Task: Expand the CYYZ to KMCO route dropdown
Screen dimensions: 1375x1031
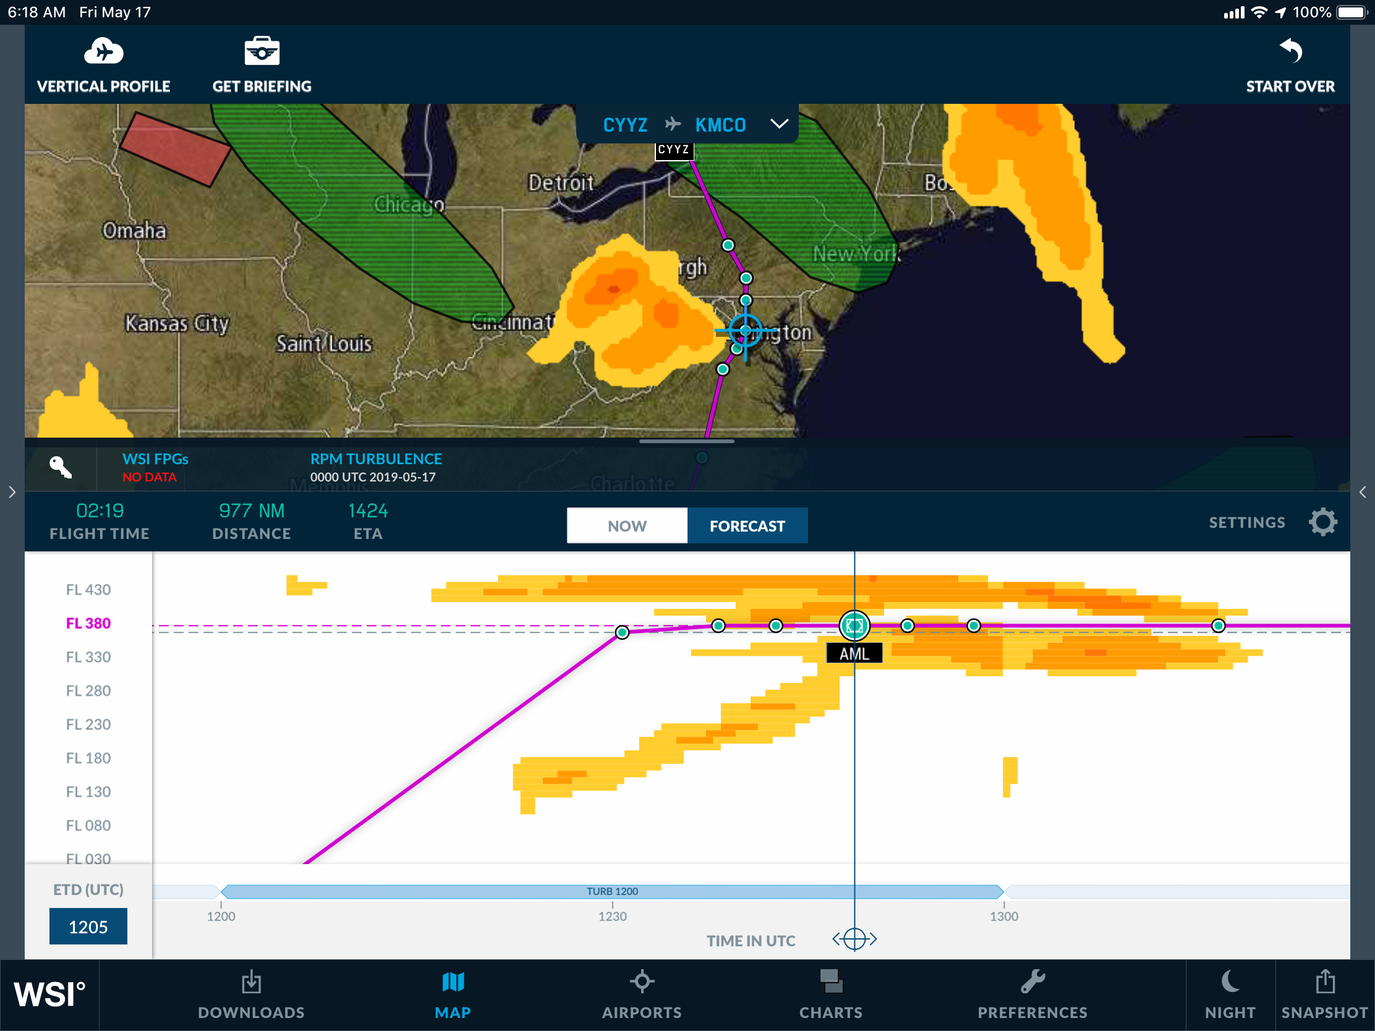Action: coord(779,124)
